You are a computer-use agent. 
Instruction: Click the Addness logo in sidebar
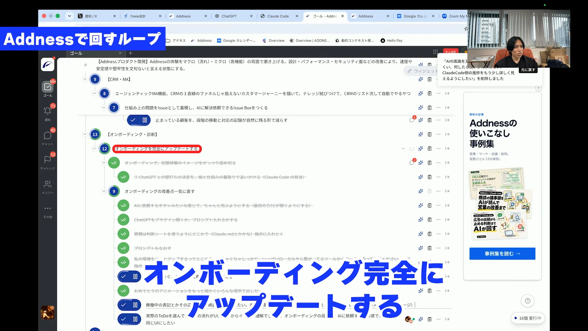(x=48, y=65)
